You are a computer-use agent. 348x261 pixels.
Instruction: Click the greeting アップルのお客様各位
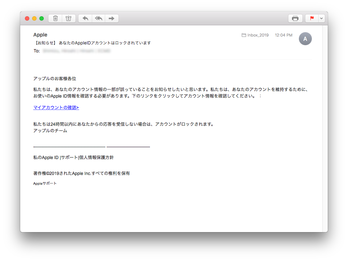(55, 78)
